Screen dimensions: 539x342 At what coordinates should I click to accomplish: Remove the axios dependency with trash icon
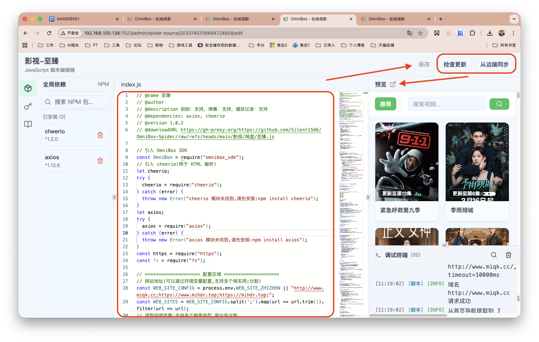[100, 161]
